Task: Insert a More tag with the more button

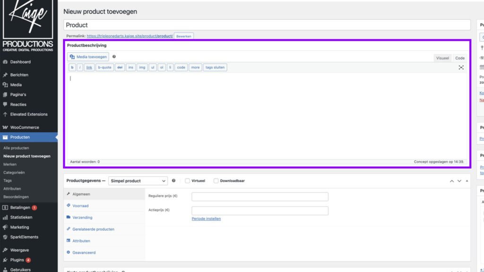Action: [x=195, y=67]
